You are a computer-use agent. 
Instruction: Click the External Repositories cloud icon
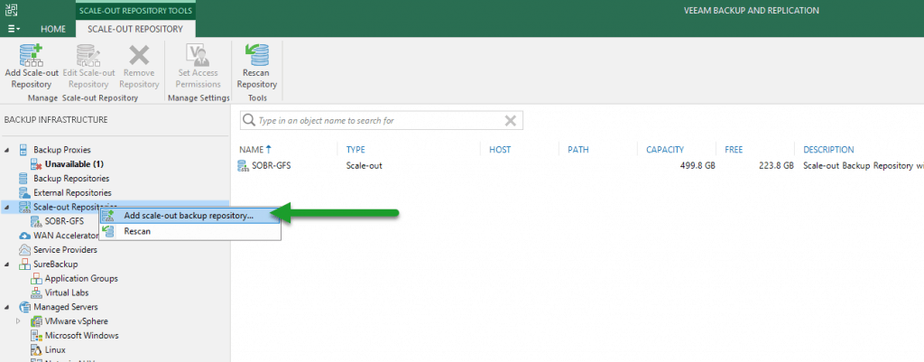click(x=24, y=193)
